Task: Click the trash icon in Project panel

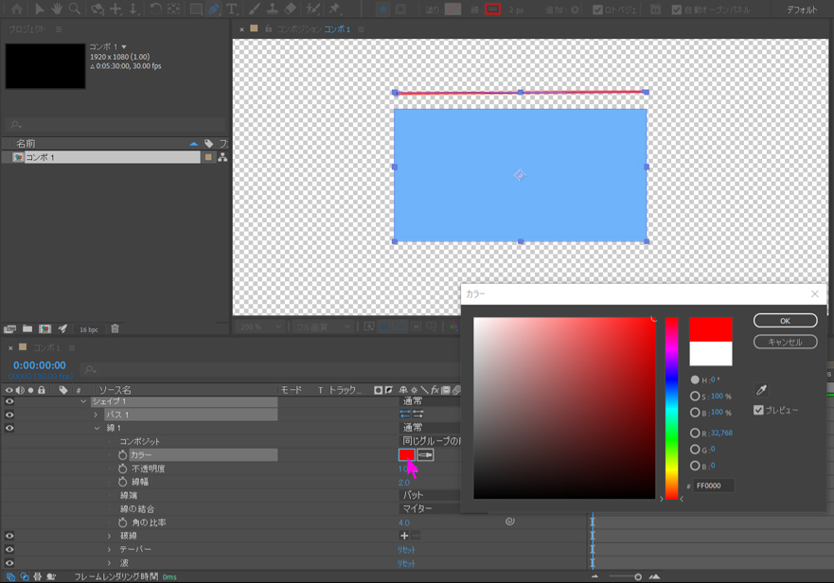Action: click(115, 329)
